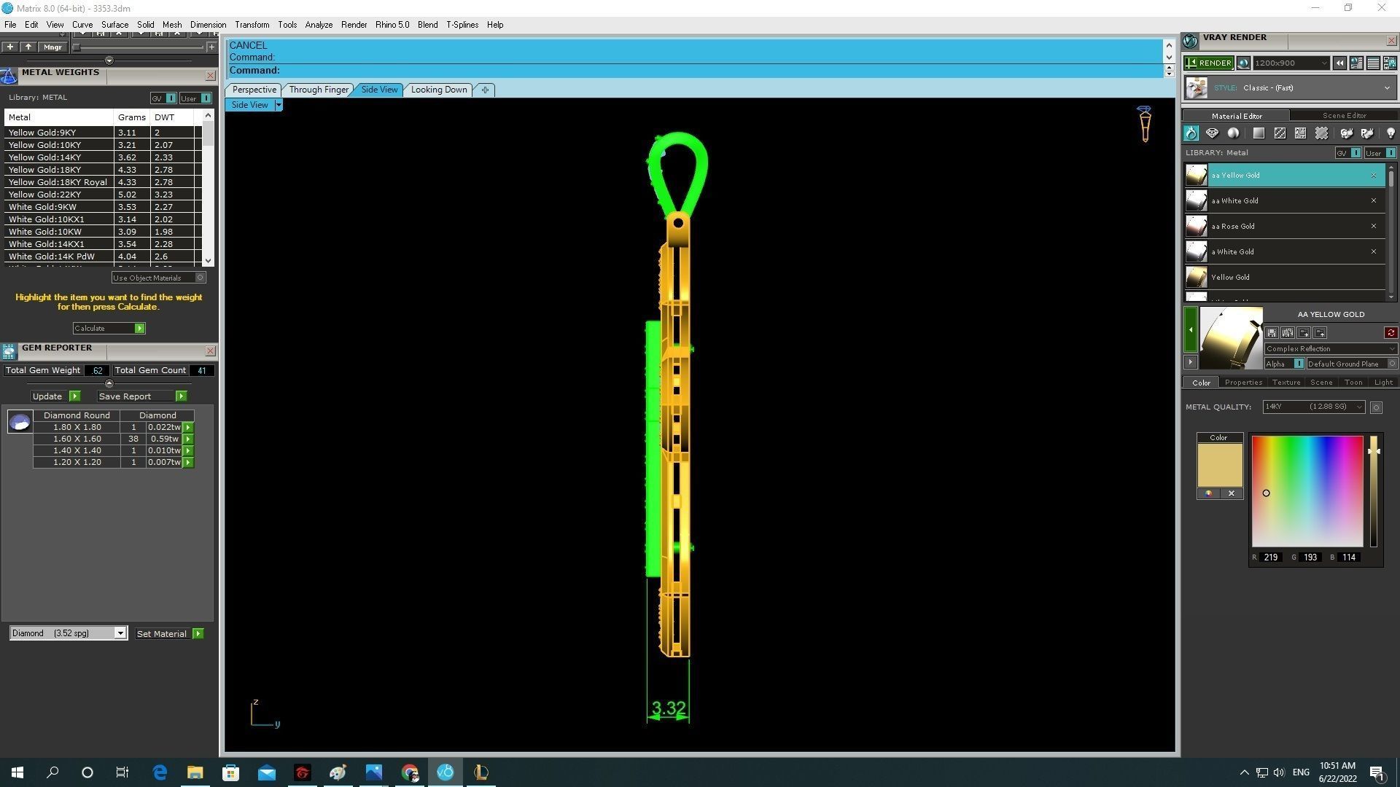Open the rough patch material library icon
The image size is (1400, 787).
[x=1321, y=133]
